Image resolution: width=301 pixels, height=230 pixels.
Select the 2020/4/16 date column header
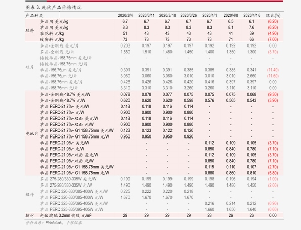tap(251, 15)
